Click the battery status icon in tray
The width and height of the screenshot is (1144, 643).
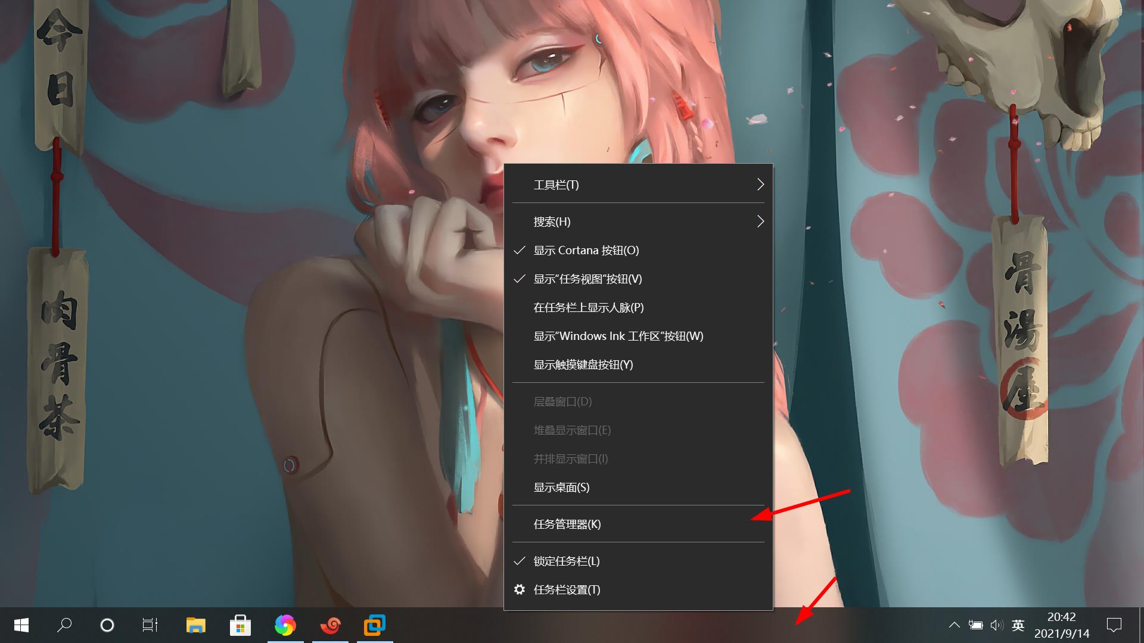(976, 625)
